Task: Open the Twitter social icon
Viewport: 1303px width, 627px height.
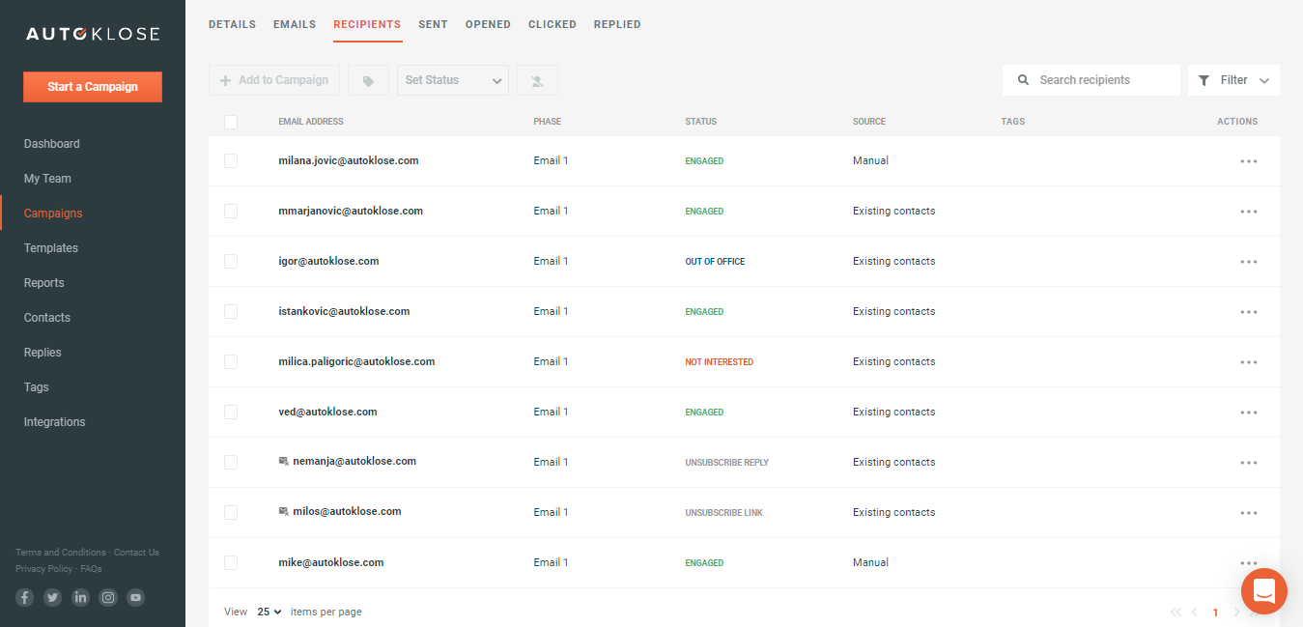Action: (x=53, y=597)
